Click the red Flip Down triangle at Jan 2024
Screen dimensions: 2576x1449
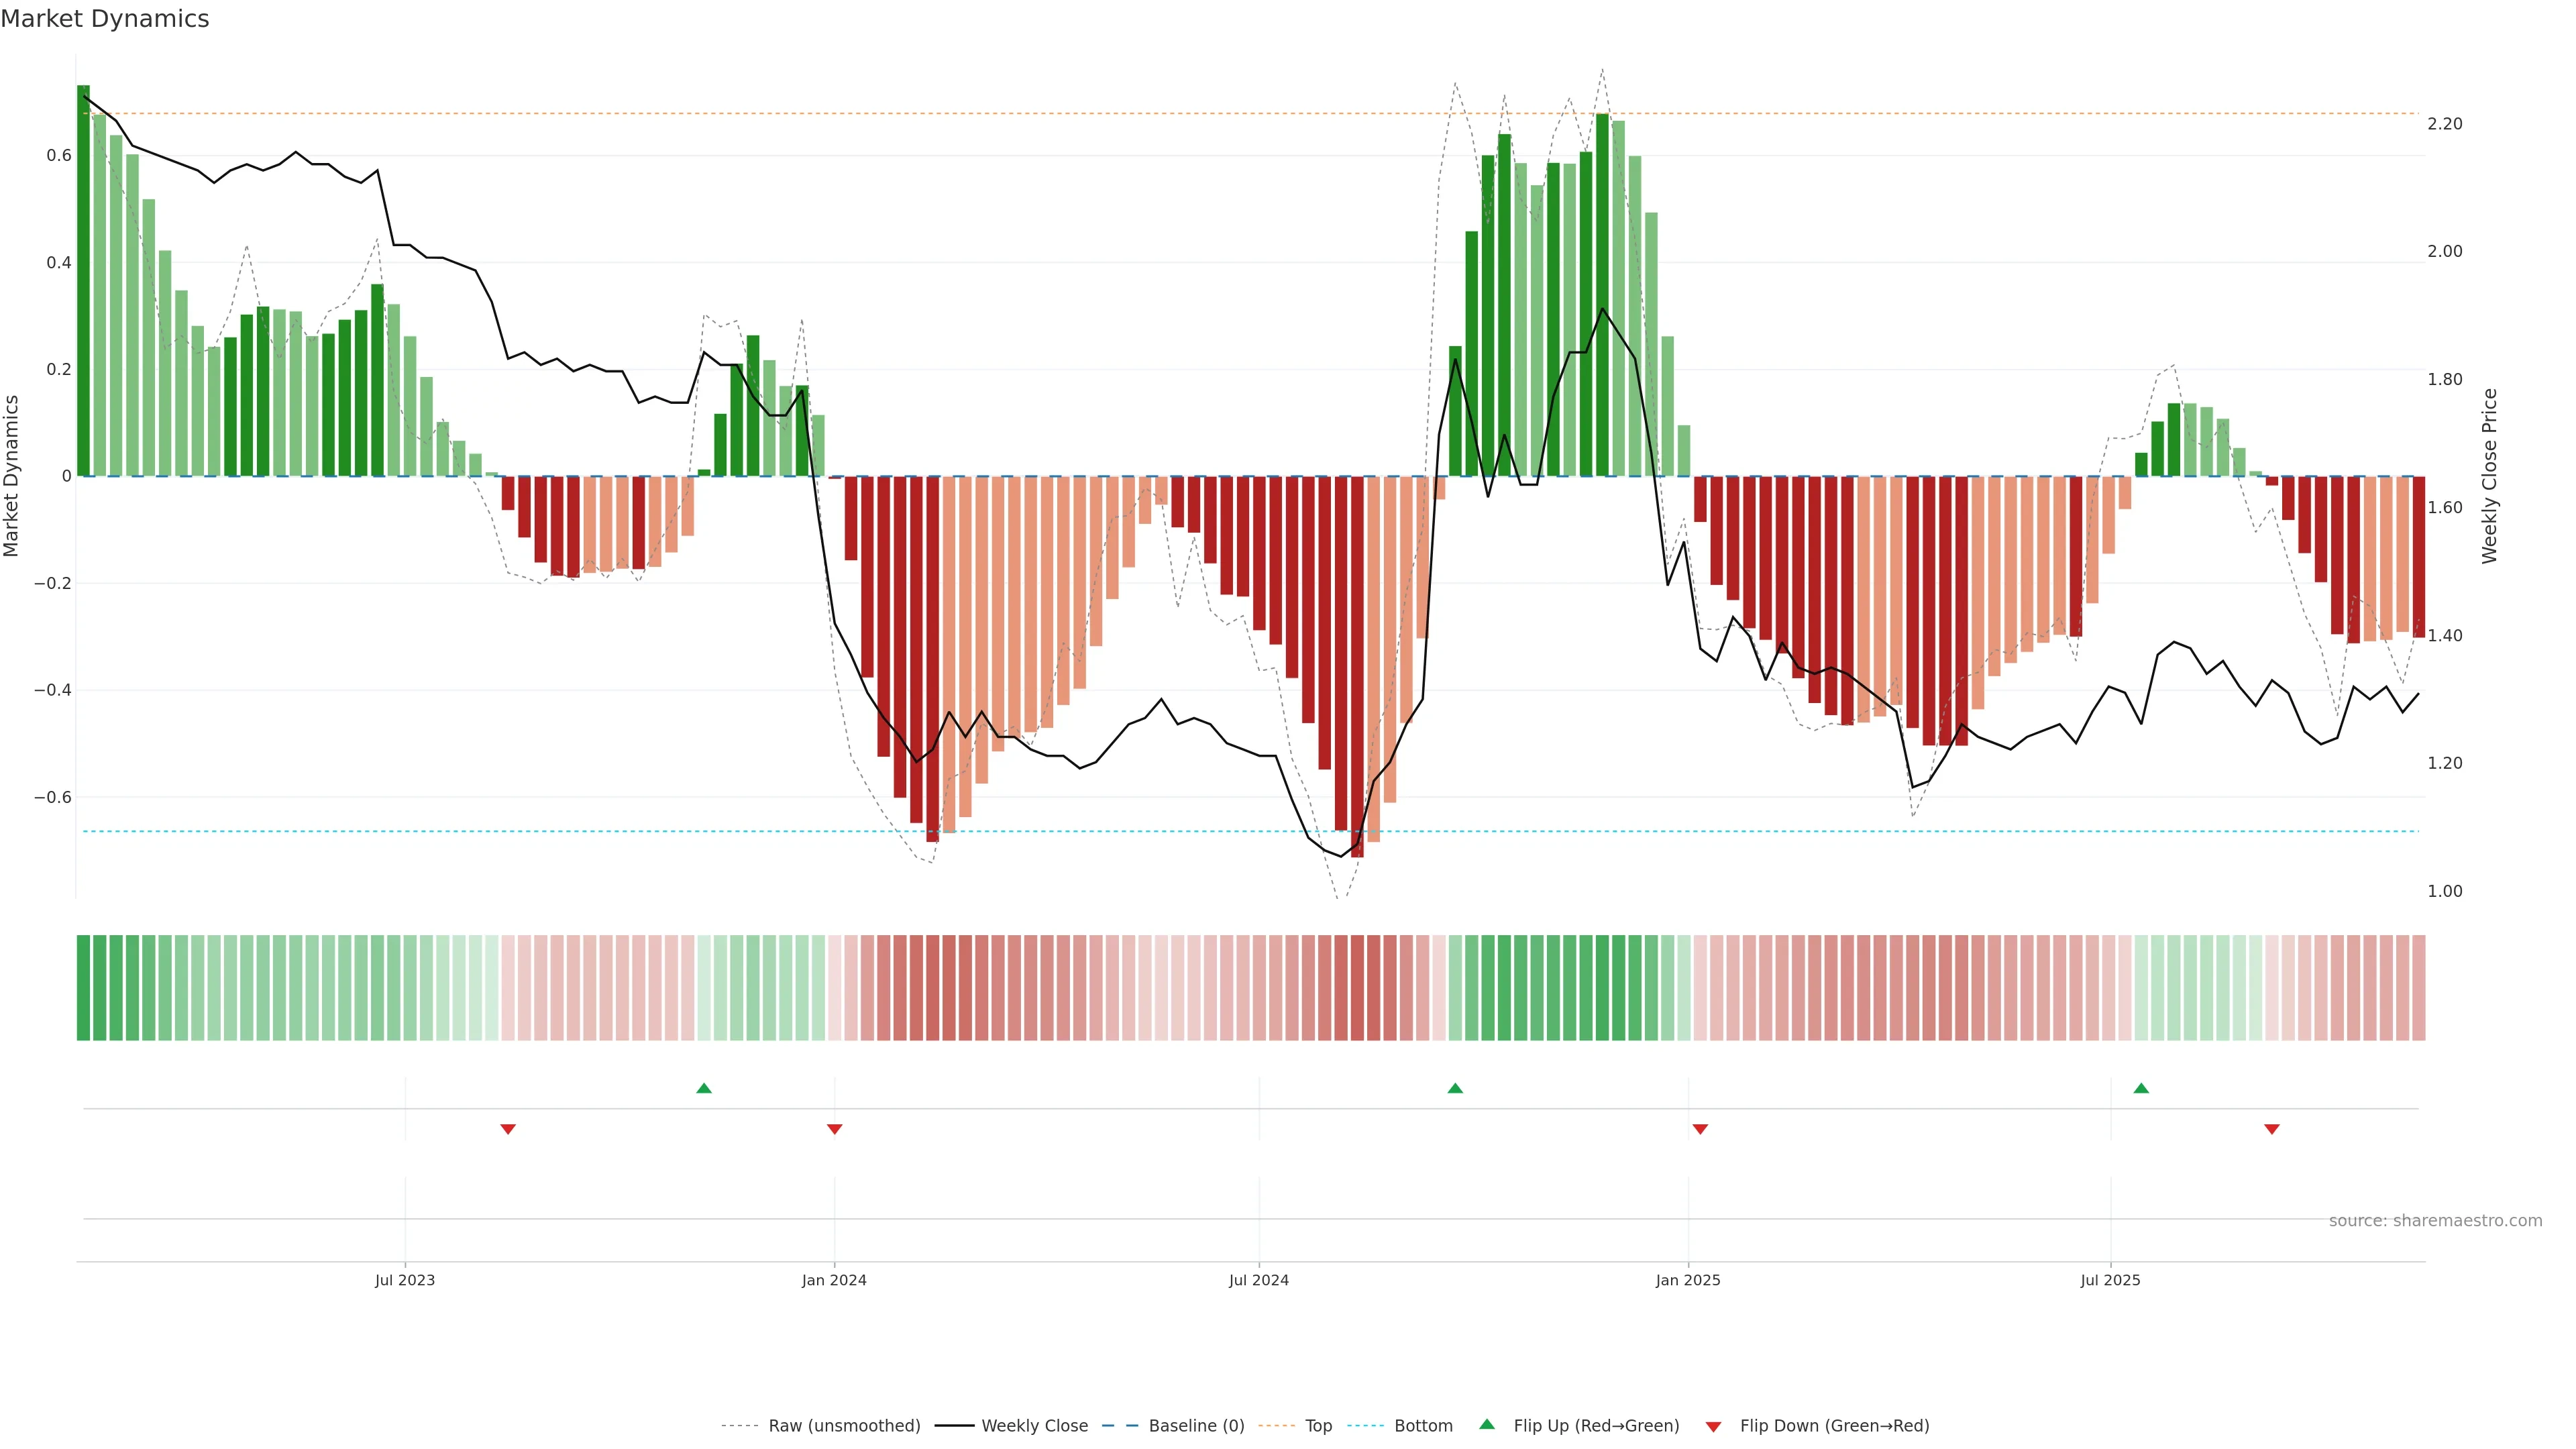pos(835,1129)
